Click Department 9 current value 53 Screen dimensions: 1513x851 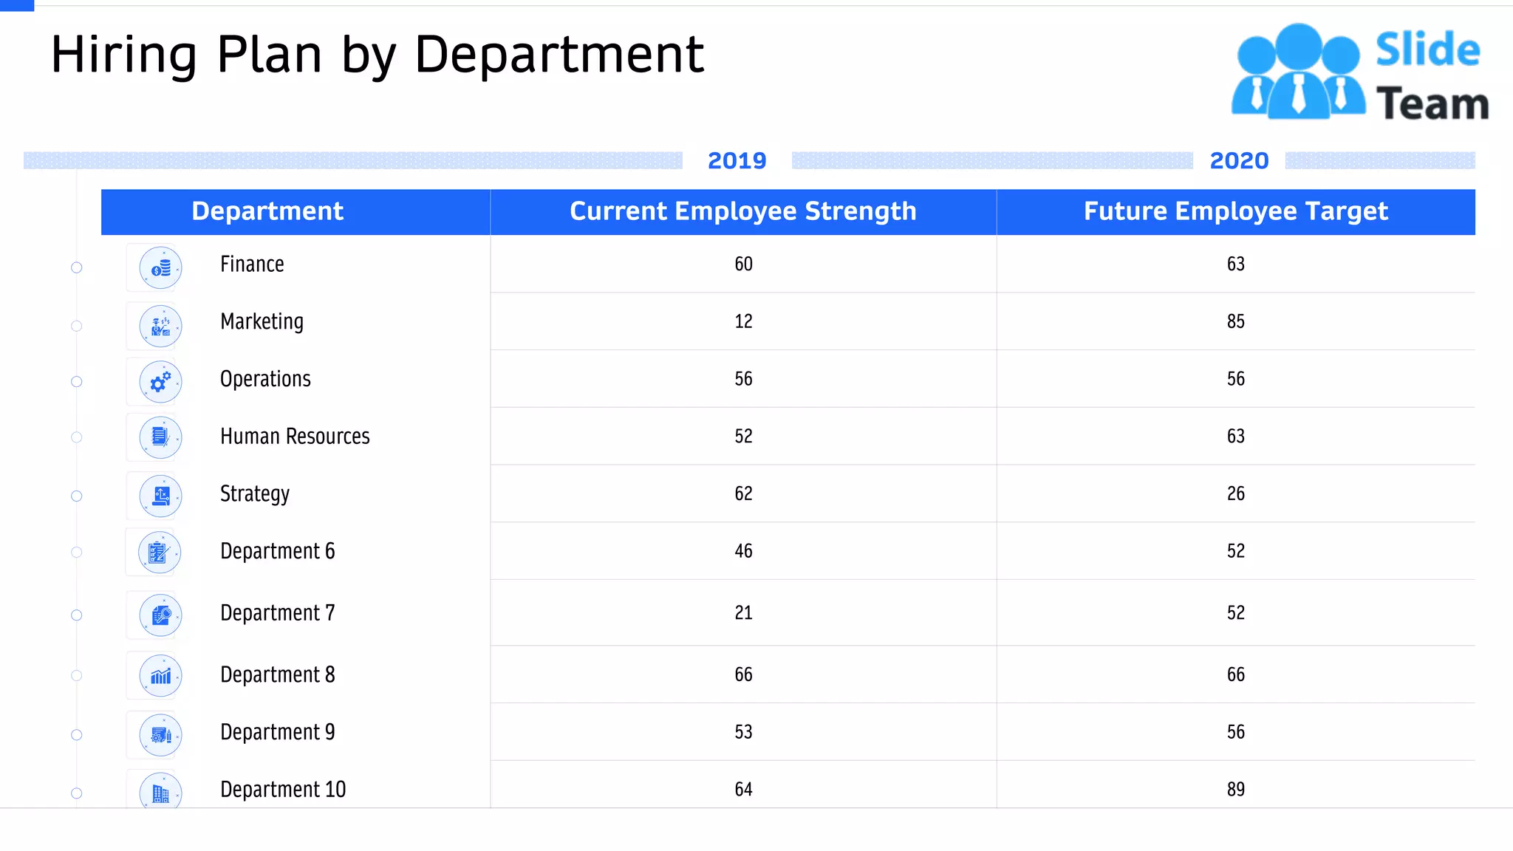coord(743,732)
